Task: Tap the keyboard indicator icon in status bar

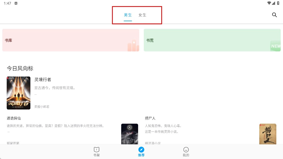Action: coord(16,3)
